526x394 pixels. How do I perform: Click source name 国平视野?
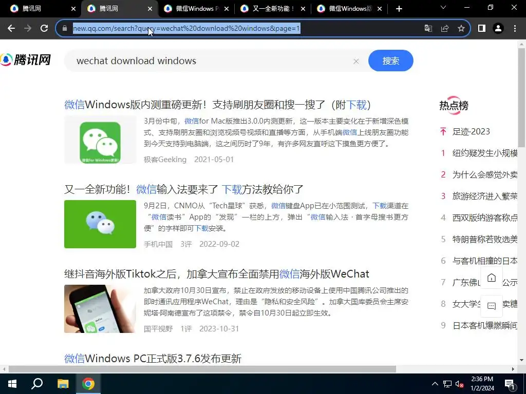(x=158, y=329)
